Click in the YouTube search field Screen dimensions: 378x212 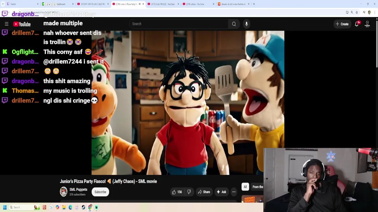178,24
